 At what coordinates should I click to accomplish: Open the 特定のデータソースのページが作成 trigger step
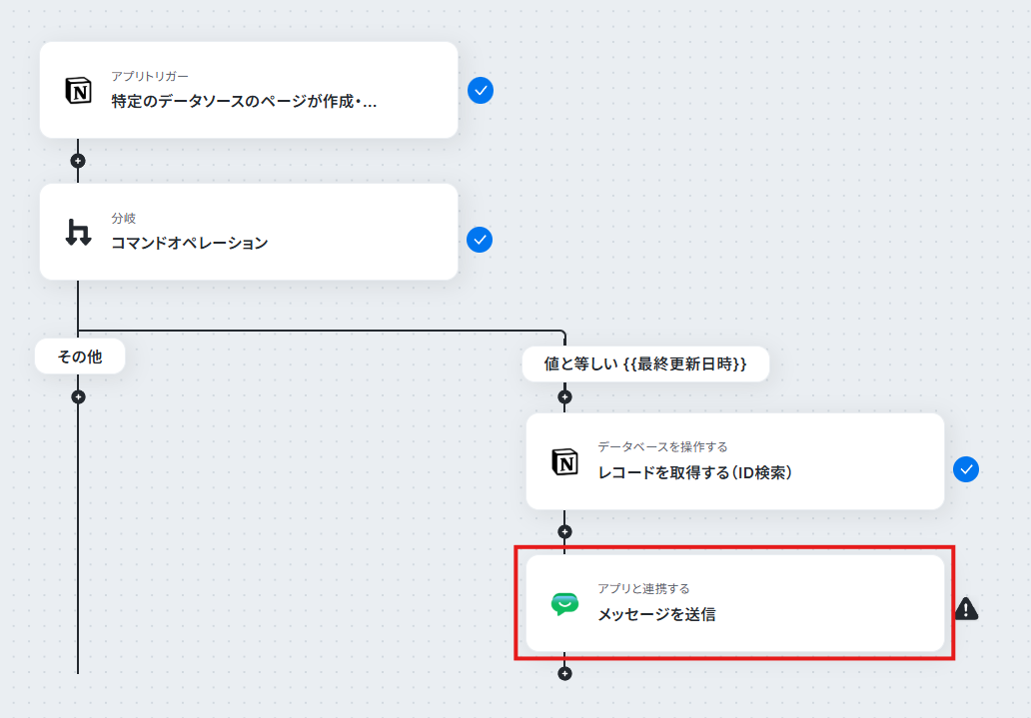tap(249, 90)
